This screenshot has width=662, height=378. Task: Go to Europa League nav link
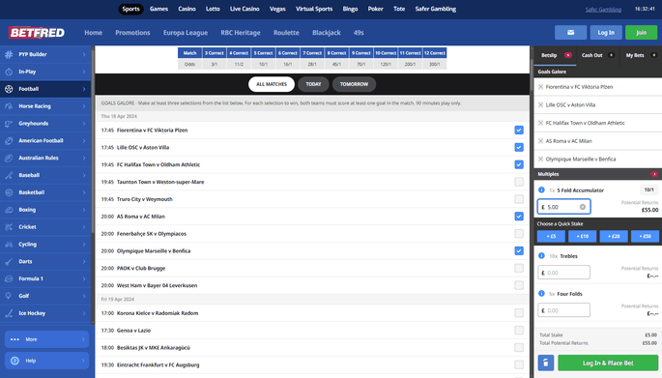pos(186,33)
